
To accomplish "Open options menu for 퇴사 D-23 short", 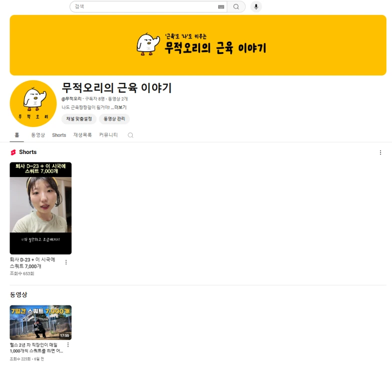I will [66, 262].
